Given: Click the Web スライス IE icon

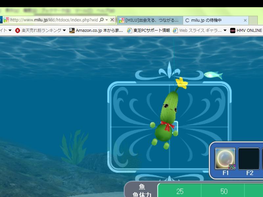Looking at the screenshot, I should [175, 31].
